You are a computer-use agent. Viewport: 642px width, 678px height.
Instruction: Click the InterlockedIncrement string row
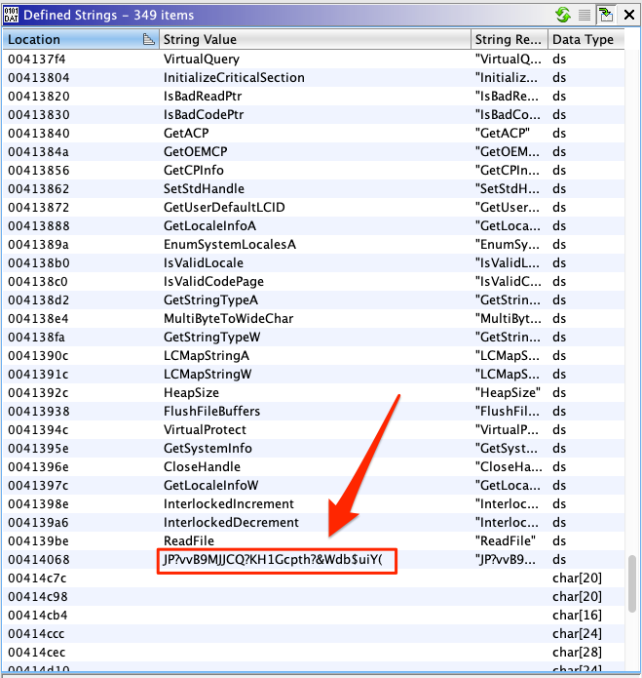pos(228,503)
